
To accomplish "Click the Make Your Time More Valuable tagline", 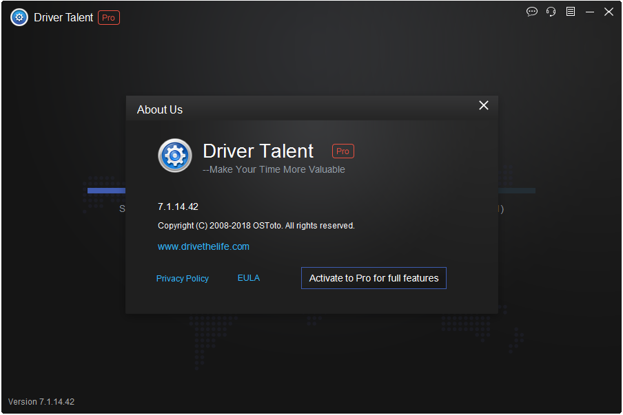I will pyautogui.click(x=274, y=169).
